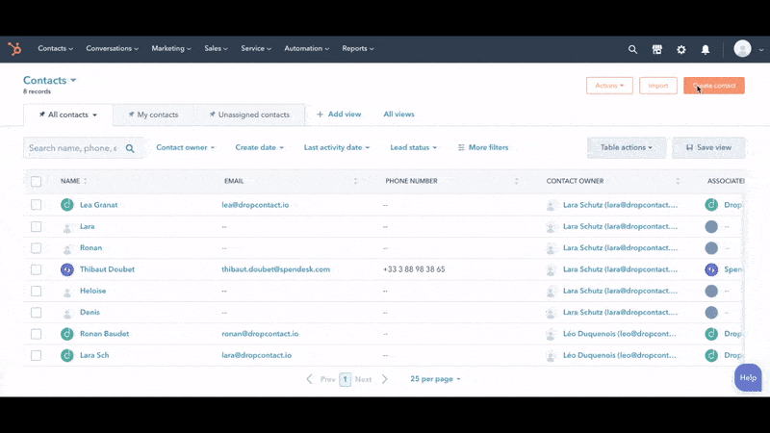The image size is (770, 433).
Task: Click the user account avatar
Action: tap(742, 49)
